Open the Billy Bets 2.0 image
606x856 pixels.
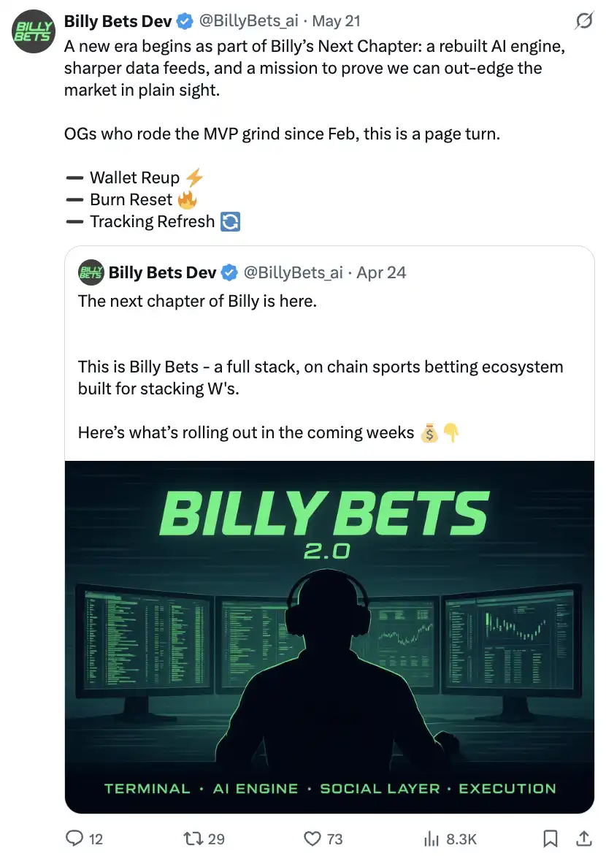pos(329,637)
